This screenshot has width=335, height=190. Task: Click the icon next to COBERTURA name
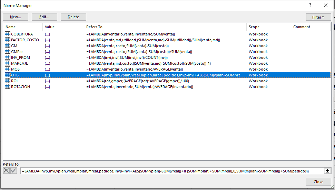pyautogui.click(x=8, y=34)
